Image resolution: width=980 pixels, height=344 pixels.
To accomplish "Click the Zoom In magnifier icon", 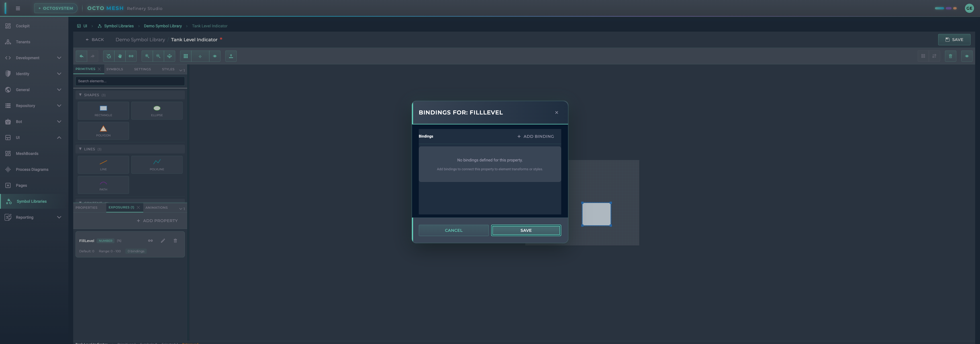I will pos(147,56).
